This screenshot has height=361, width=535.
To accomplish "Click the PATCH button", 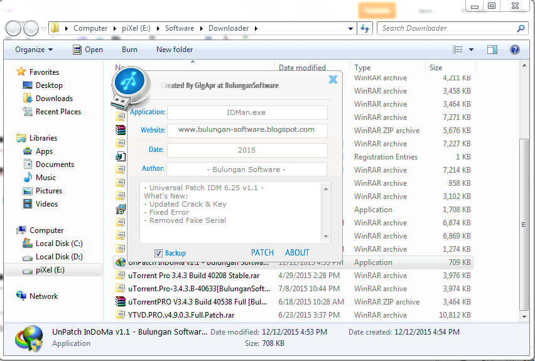I will click(x=262, y=253).
